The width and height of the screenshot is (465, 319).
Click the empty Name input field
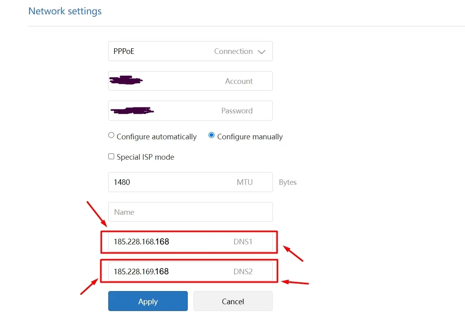(x=190, y=212)
